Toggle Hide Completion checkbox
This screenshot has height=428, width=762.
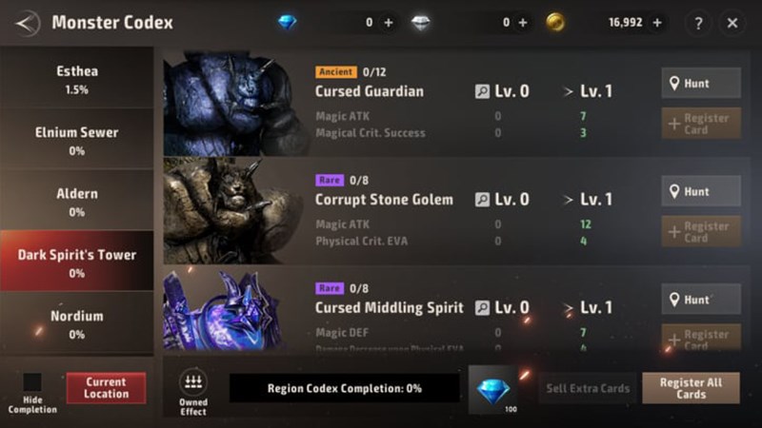[32, 382]
